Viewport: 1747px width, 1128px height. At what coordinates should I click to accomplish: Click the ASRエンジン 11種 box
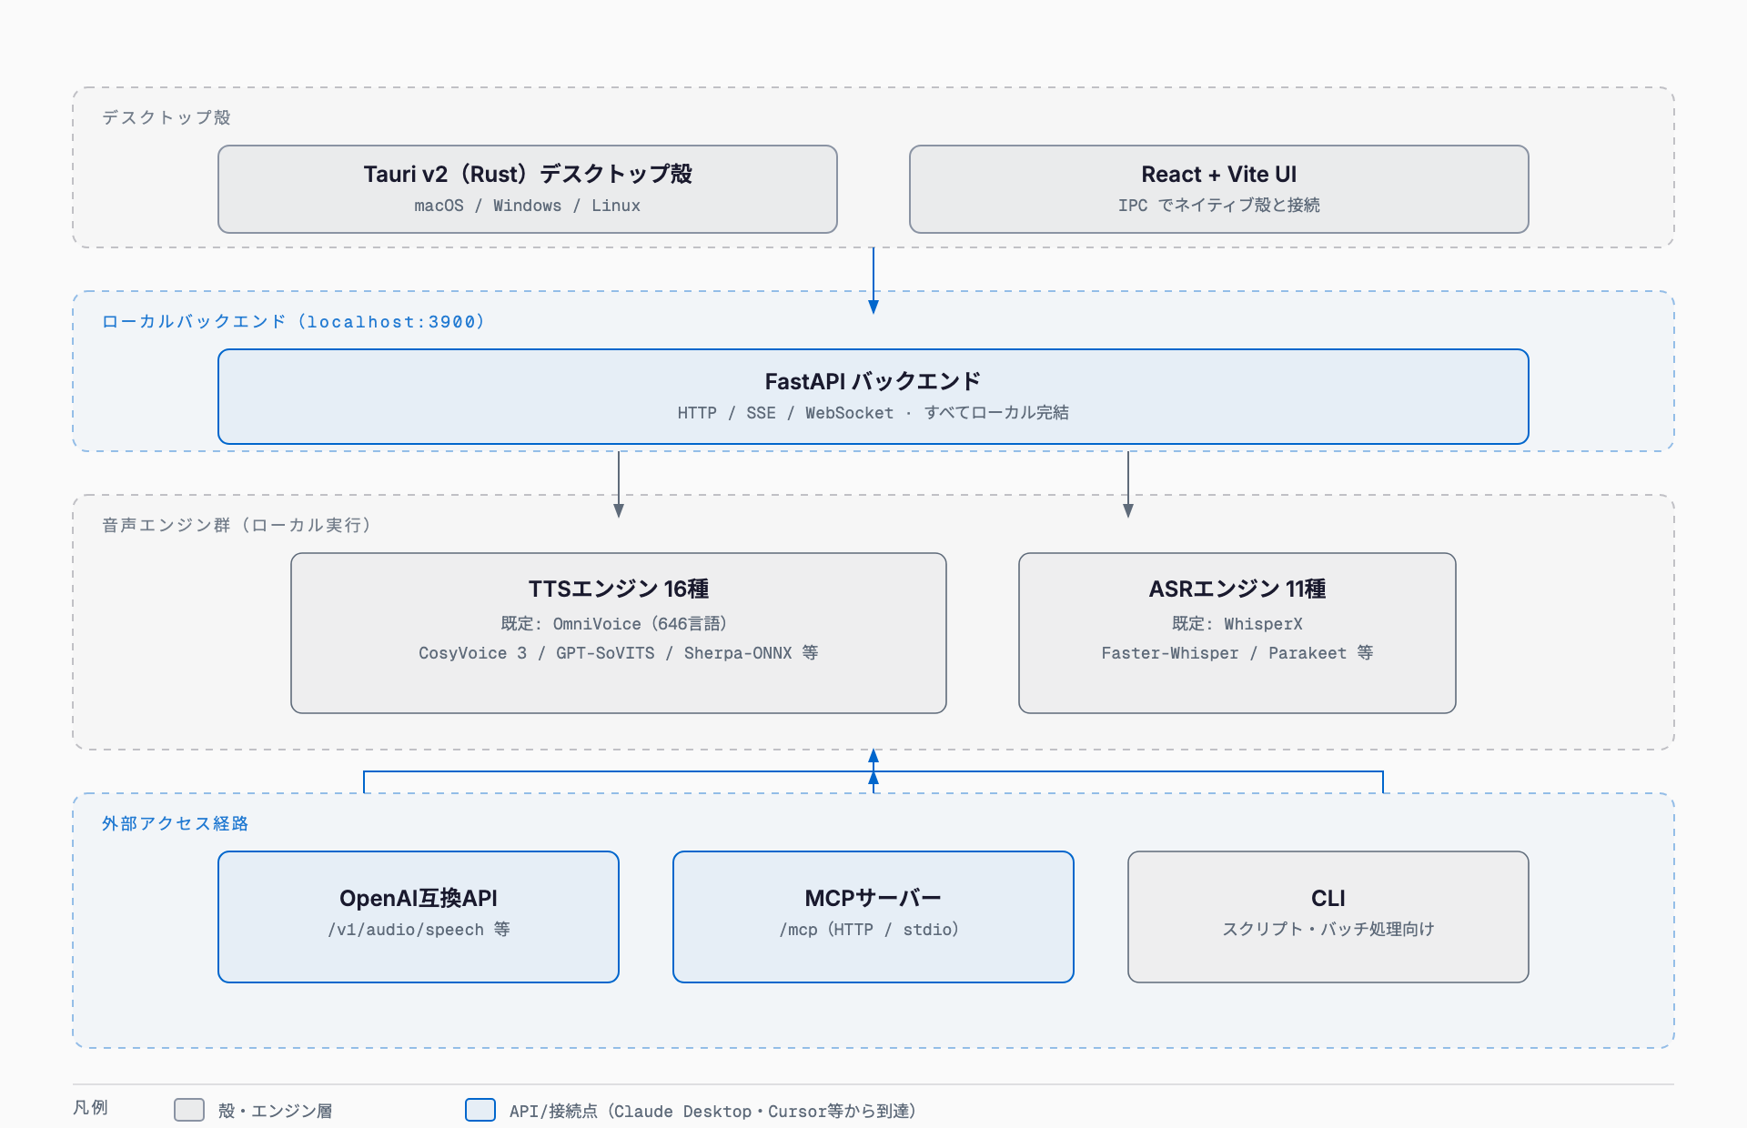click(x=1237, y=633)
